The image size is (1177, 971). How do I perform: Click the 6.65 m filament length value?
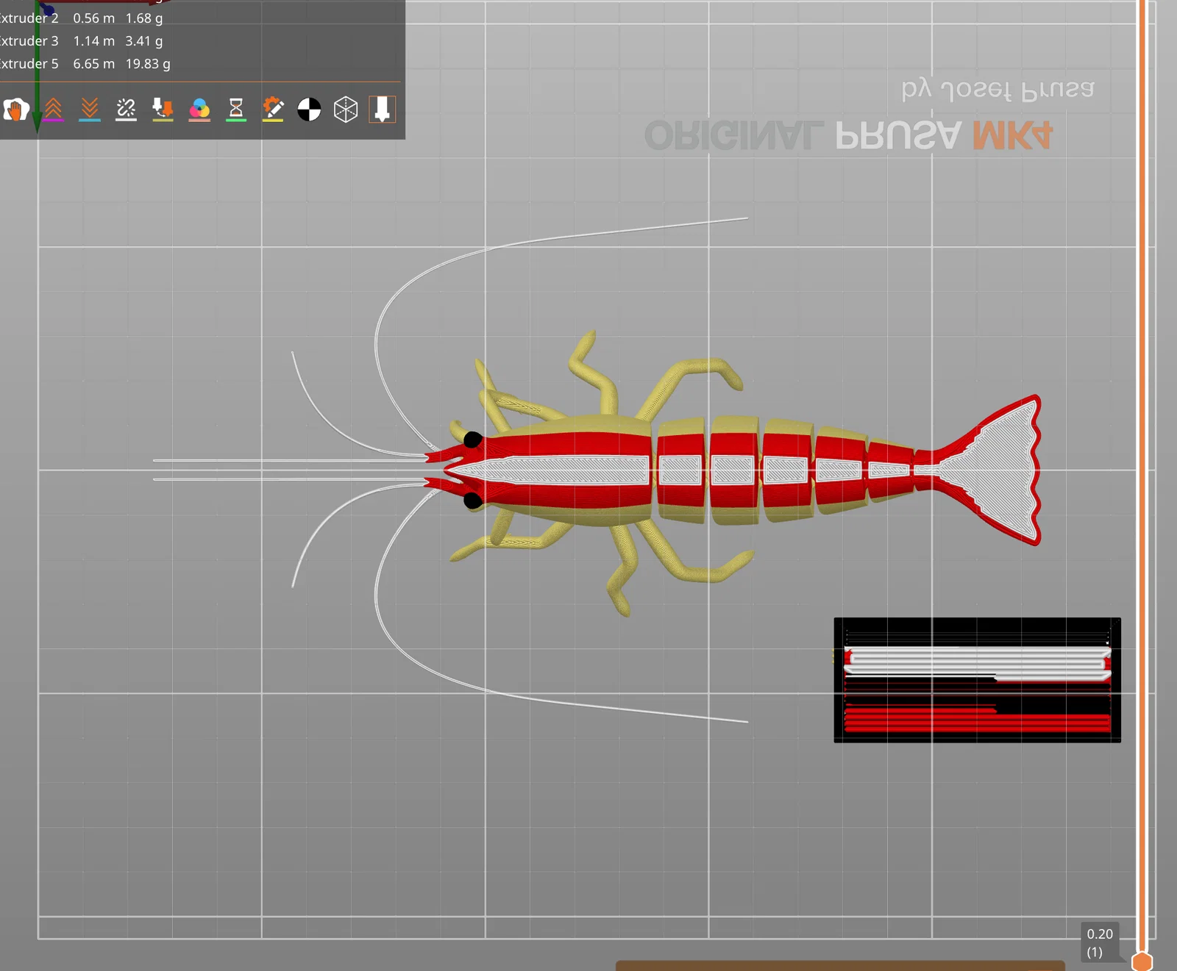94,64
